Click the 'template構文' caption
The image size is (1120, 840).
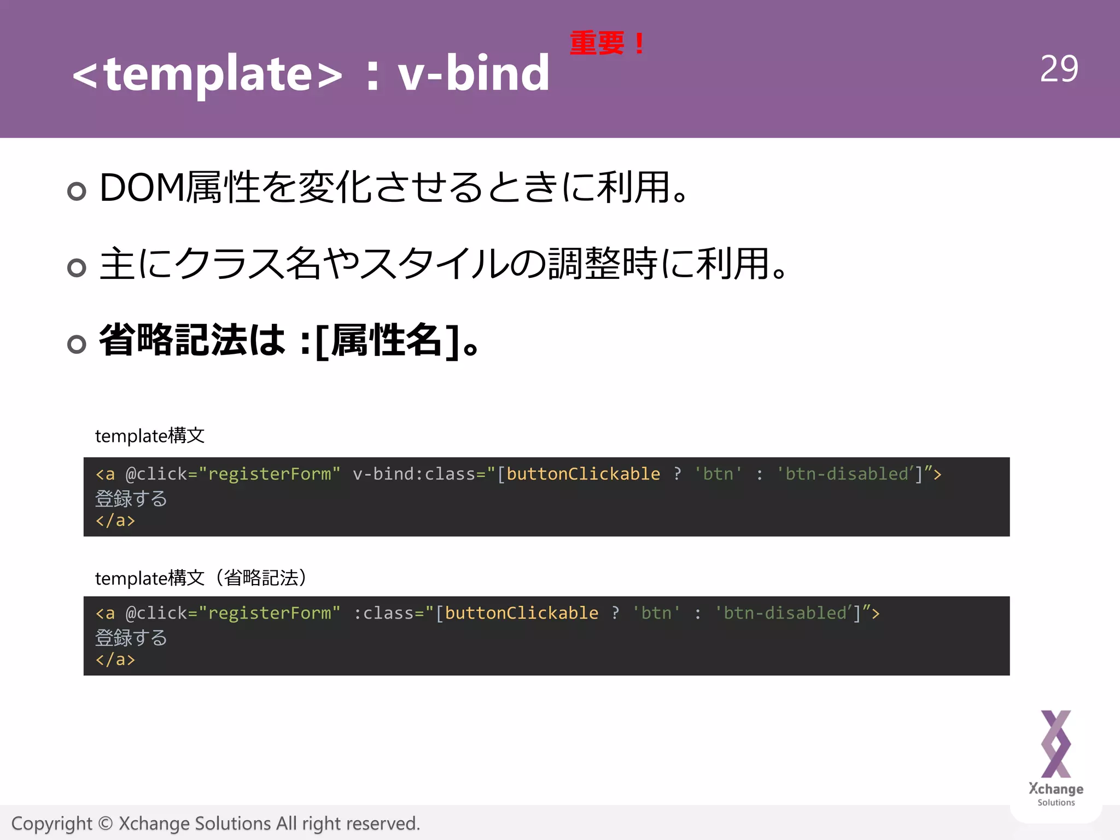pyautogui.click(x=150, y=436)
